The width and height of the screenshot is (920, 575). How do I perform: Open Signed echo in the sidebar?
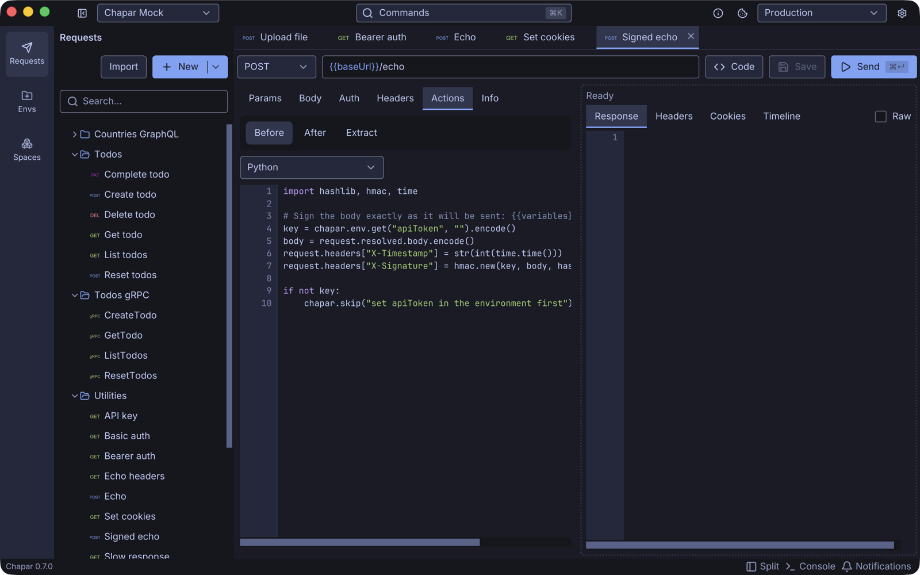tap(132, 536)
